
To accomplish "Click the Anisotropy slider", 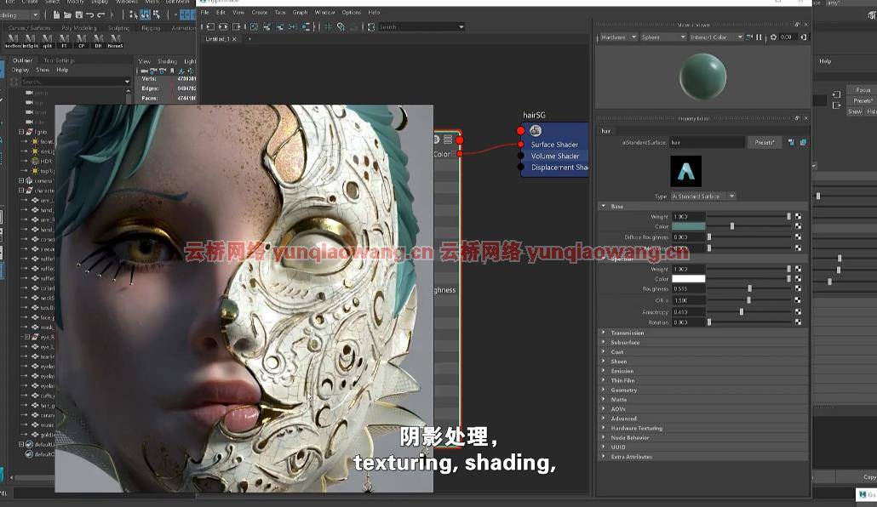I will (748, 312).
